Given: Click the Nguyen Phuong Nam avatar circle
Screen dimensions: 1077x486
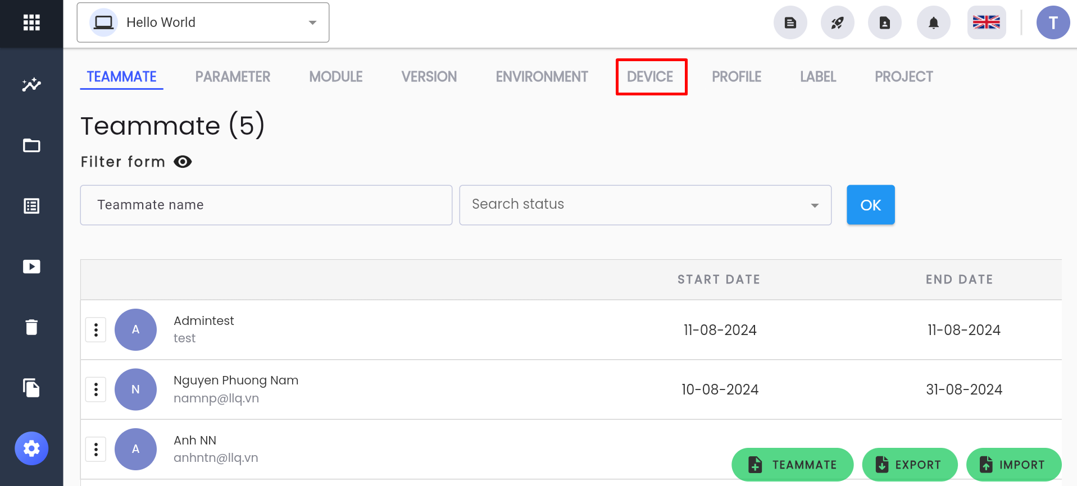Looking at the screenshot, I should point(135,389).
